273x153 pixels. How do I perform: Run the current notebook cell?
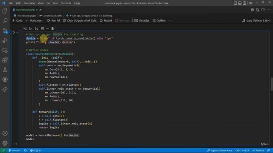pos(14,32)
